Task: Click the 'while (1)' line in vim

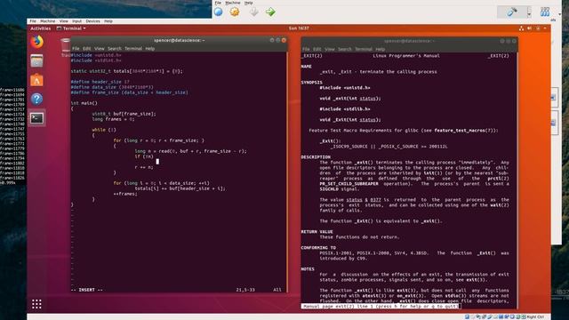Action: pyautogui.click(x=104, y=130)
